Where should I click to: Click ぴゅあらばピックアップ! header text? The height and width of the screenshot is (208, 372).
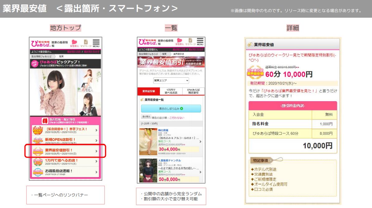(60, 62)
